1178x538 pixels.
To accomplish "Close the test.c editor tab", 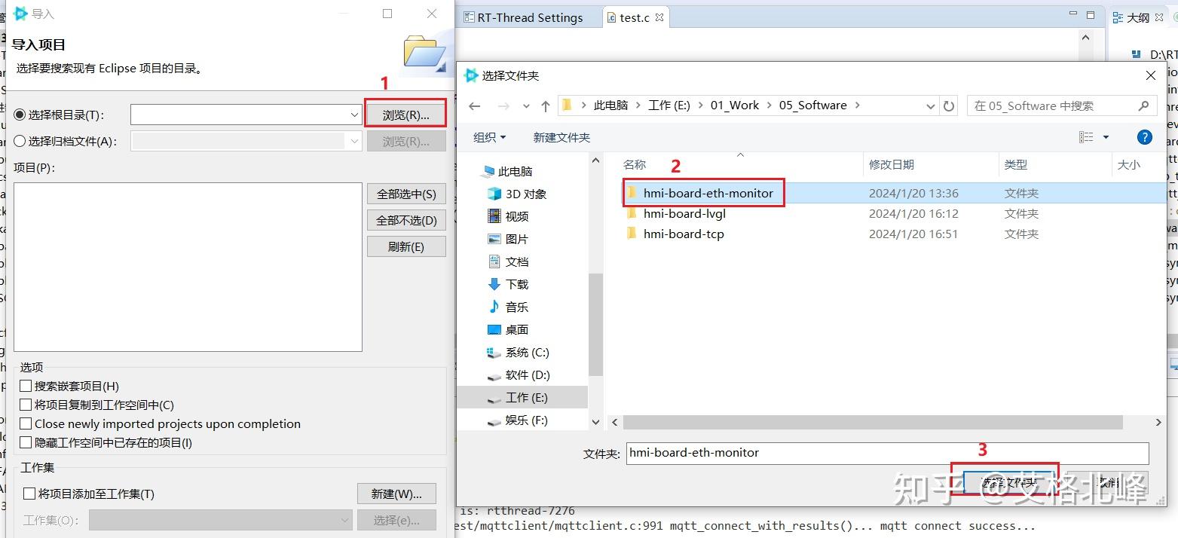I will coord(659,17).
